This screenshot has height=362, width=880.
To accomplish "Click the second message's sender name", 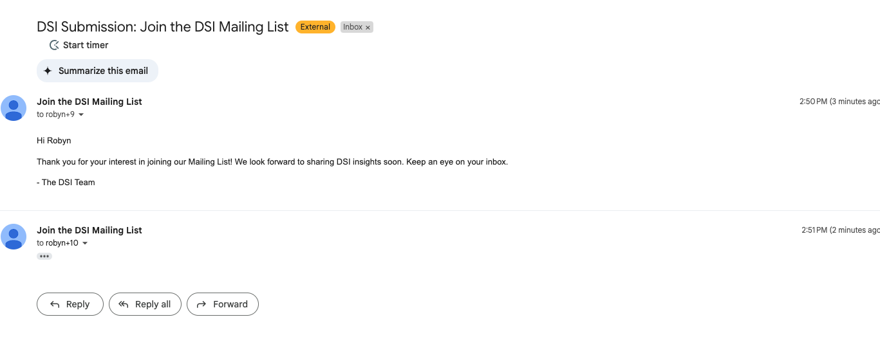I will tap(89, 230).
